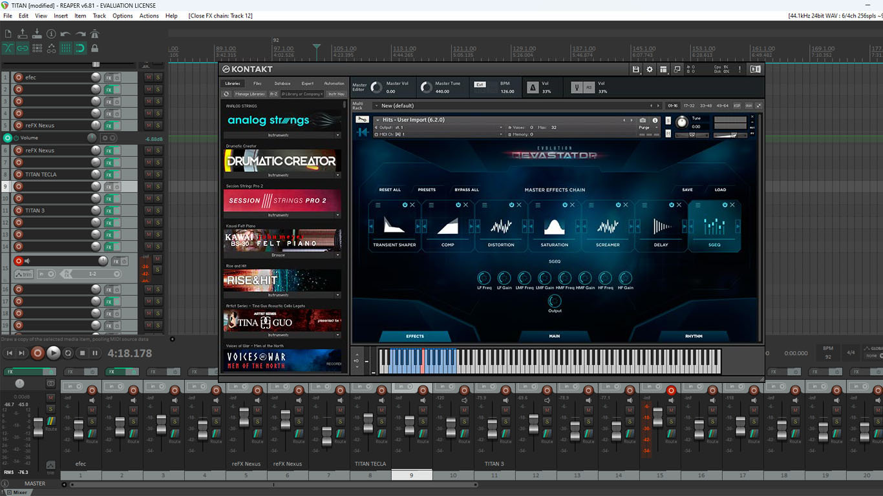The height and width of the screenshot is (496, 883).
Task: Click the metronome icon in Kontakt header
Action: [533, 87]
